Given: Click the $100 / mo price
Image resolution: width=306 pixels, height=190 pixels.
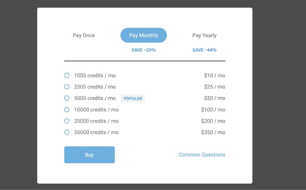Looking at the screenshot, I should point(213,109).
